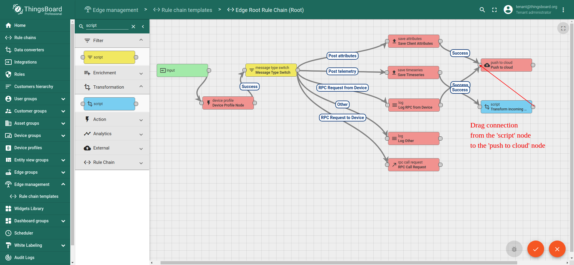The width and height of the screenshot is (574, 265).
Task: Expand Dashboard groups submenu chevron
Action: [63, 221]
